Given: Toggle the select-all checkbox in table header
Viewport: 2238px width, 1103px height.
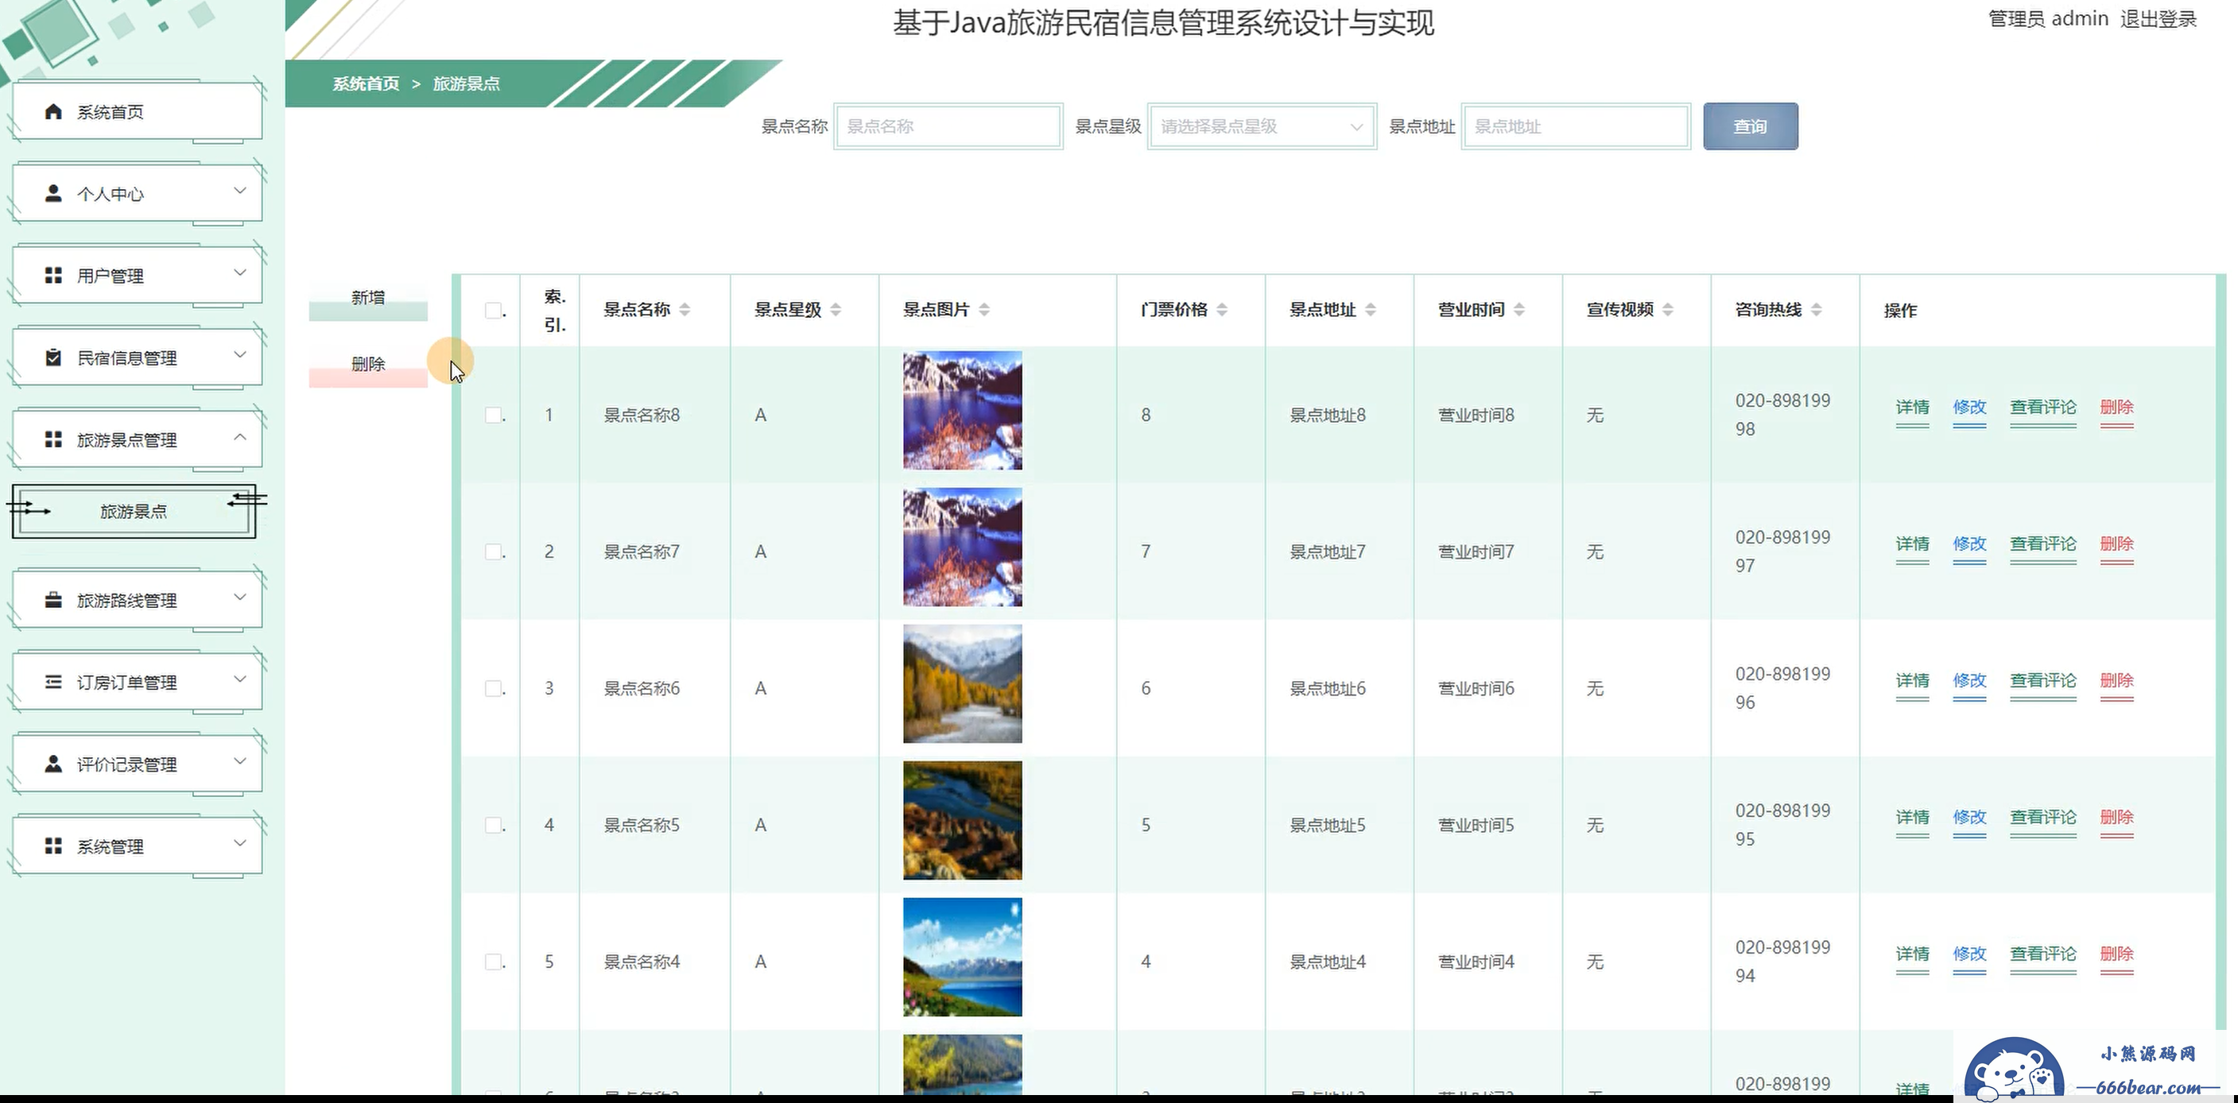Looking at the screenshot, I should [494, 310].
